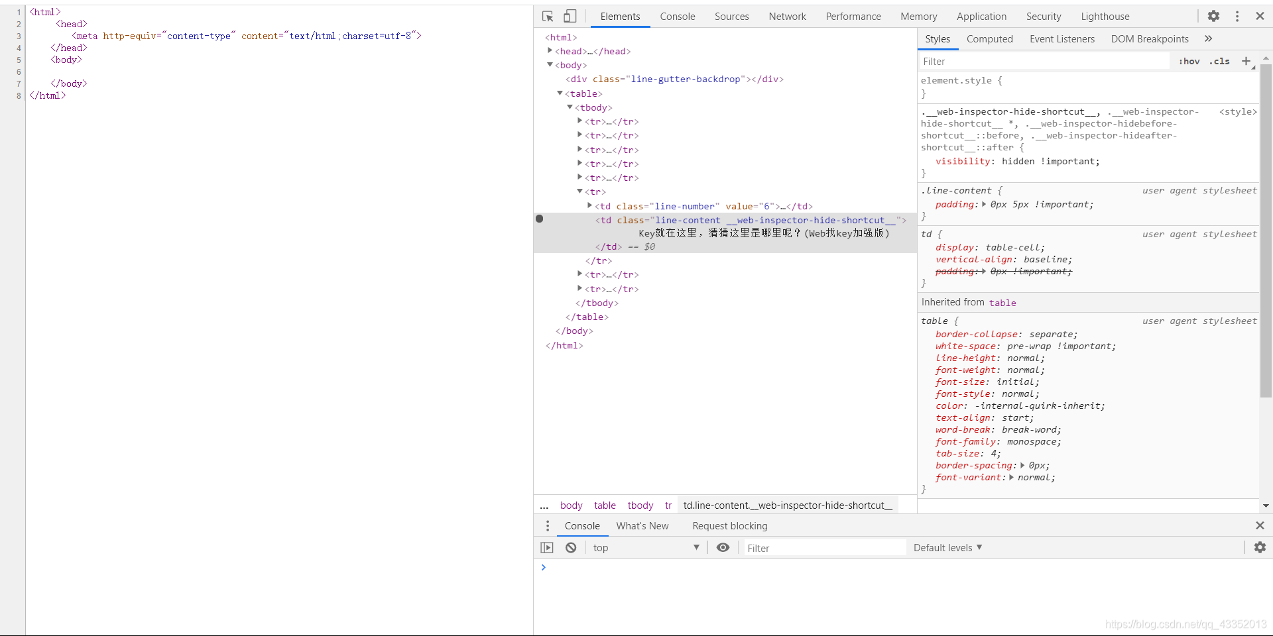Viewport: 1273px width, 636px height.
Task: Expand padding shorthand in .line-content rule
Action: [x=984, y=204]
